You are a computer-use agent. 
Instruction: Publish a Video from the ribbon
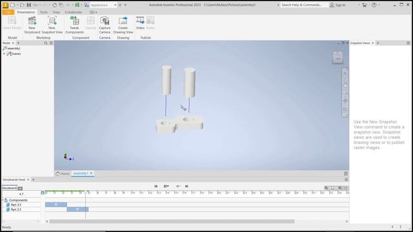[140, 23]
